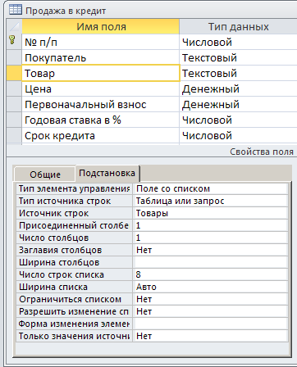Select the row selector beside Срок кредита
The image size is (297, 367).
[x=14, y=135]
